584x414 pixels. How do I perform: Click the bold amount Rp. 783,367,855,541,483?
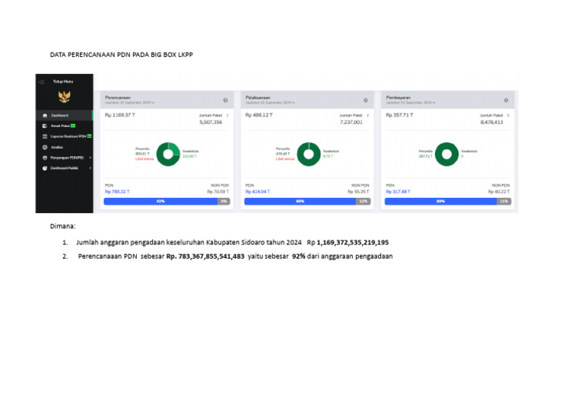click(205, 256)
